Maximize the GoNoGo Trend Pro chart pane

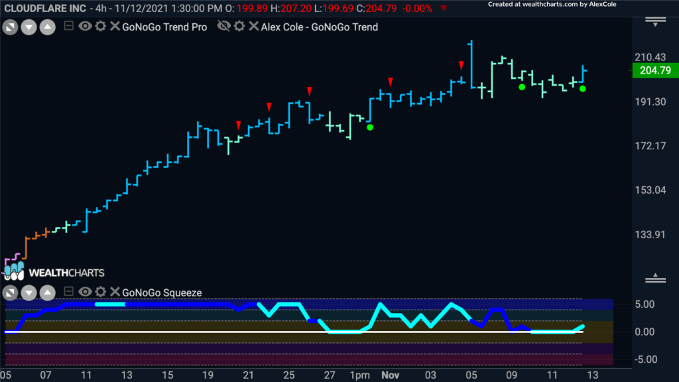pos(10,27)
